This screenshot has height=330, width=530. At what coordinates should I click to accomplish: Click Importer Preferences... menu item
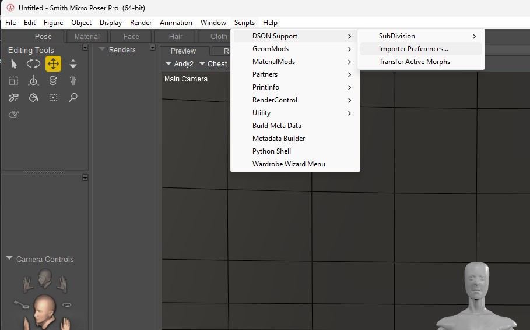(421, 49)
